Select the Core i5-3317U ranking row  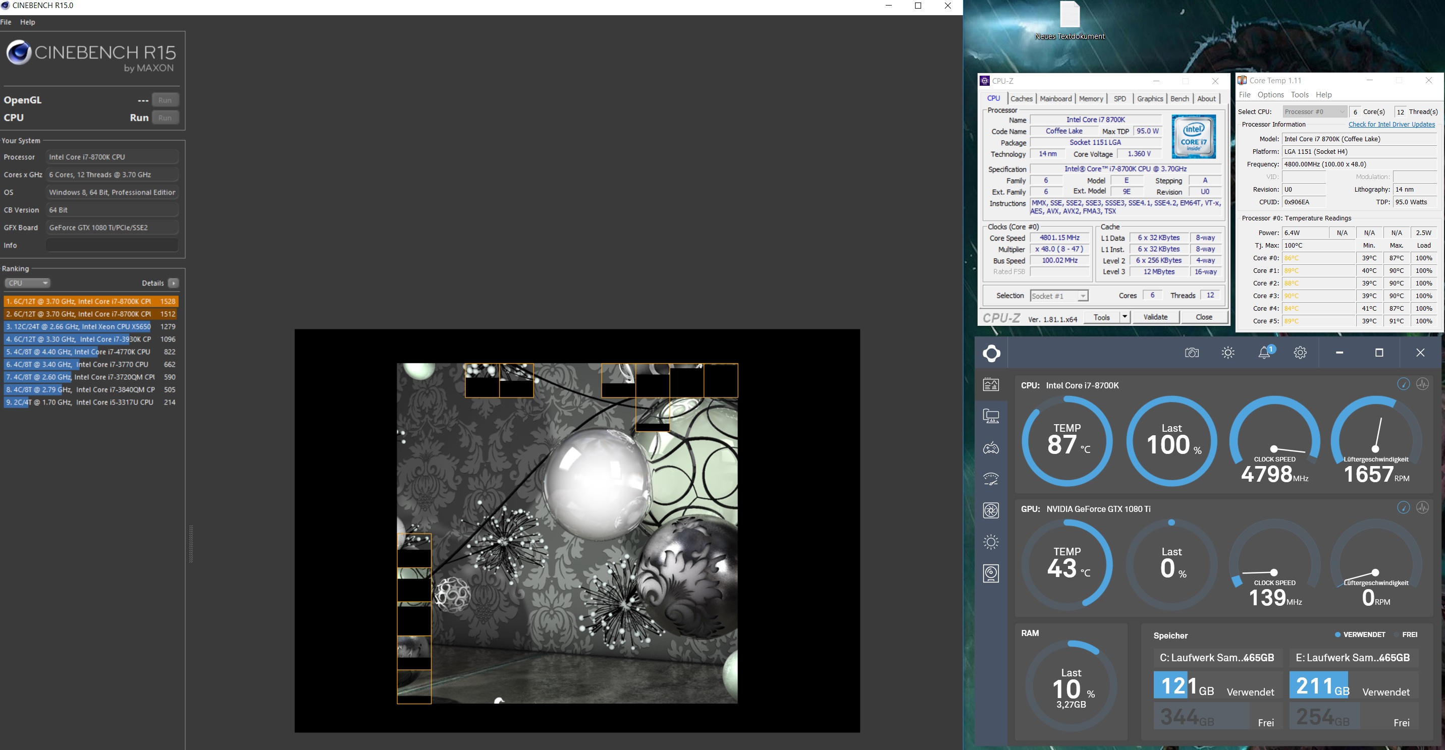[91, 402]
